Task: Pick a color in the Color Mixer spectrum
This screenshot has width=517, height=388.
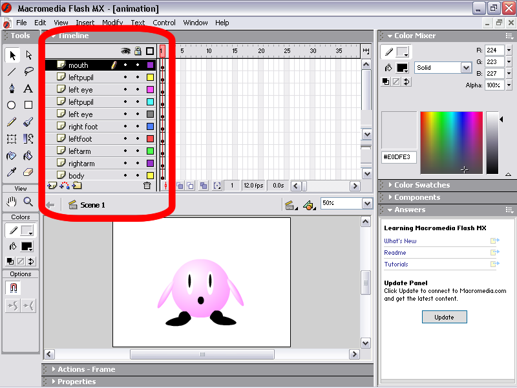Action: coord(451,142)
